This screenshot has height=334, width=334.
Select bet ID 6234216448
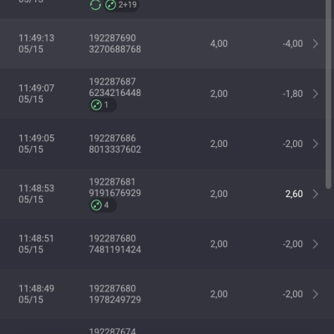point(115,93)
